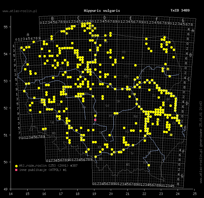Click longitude label 20 on bottom axis

click(111, 194)
